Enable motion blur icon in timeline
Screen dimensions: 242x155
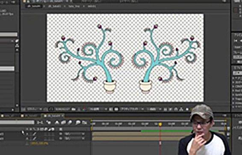(x=70, y=122)
